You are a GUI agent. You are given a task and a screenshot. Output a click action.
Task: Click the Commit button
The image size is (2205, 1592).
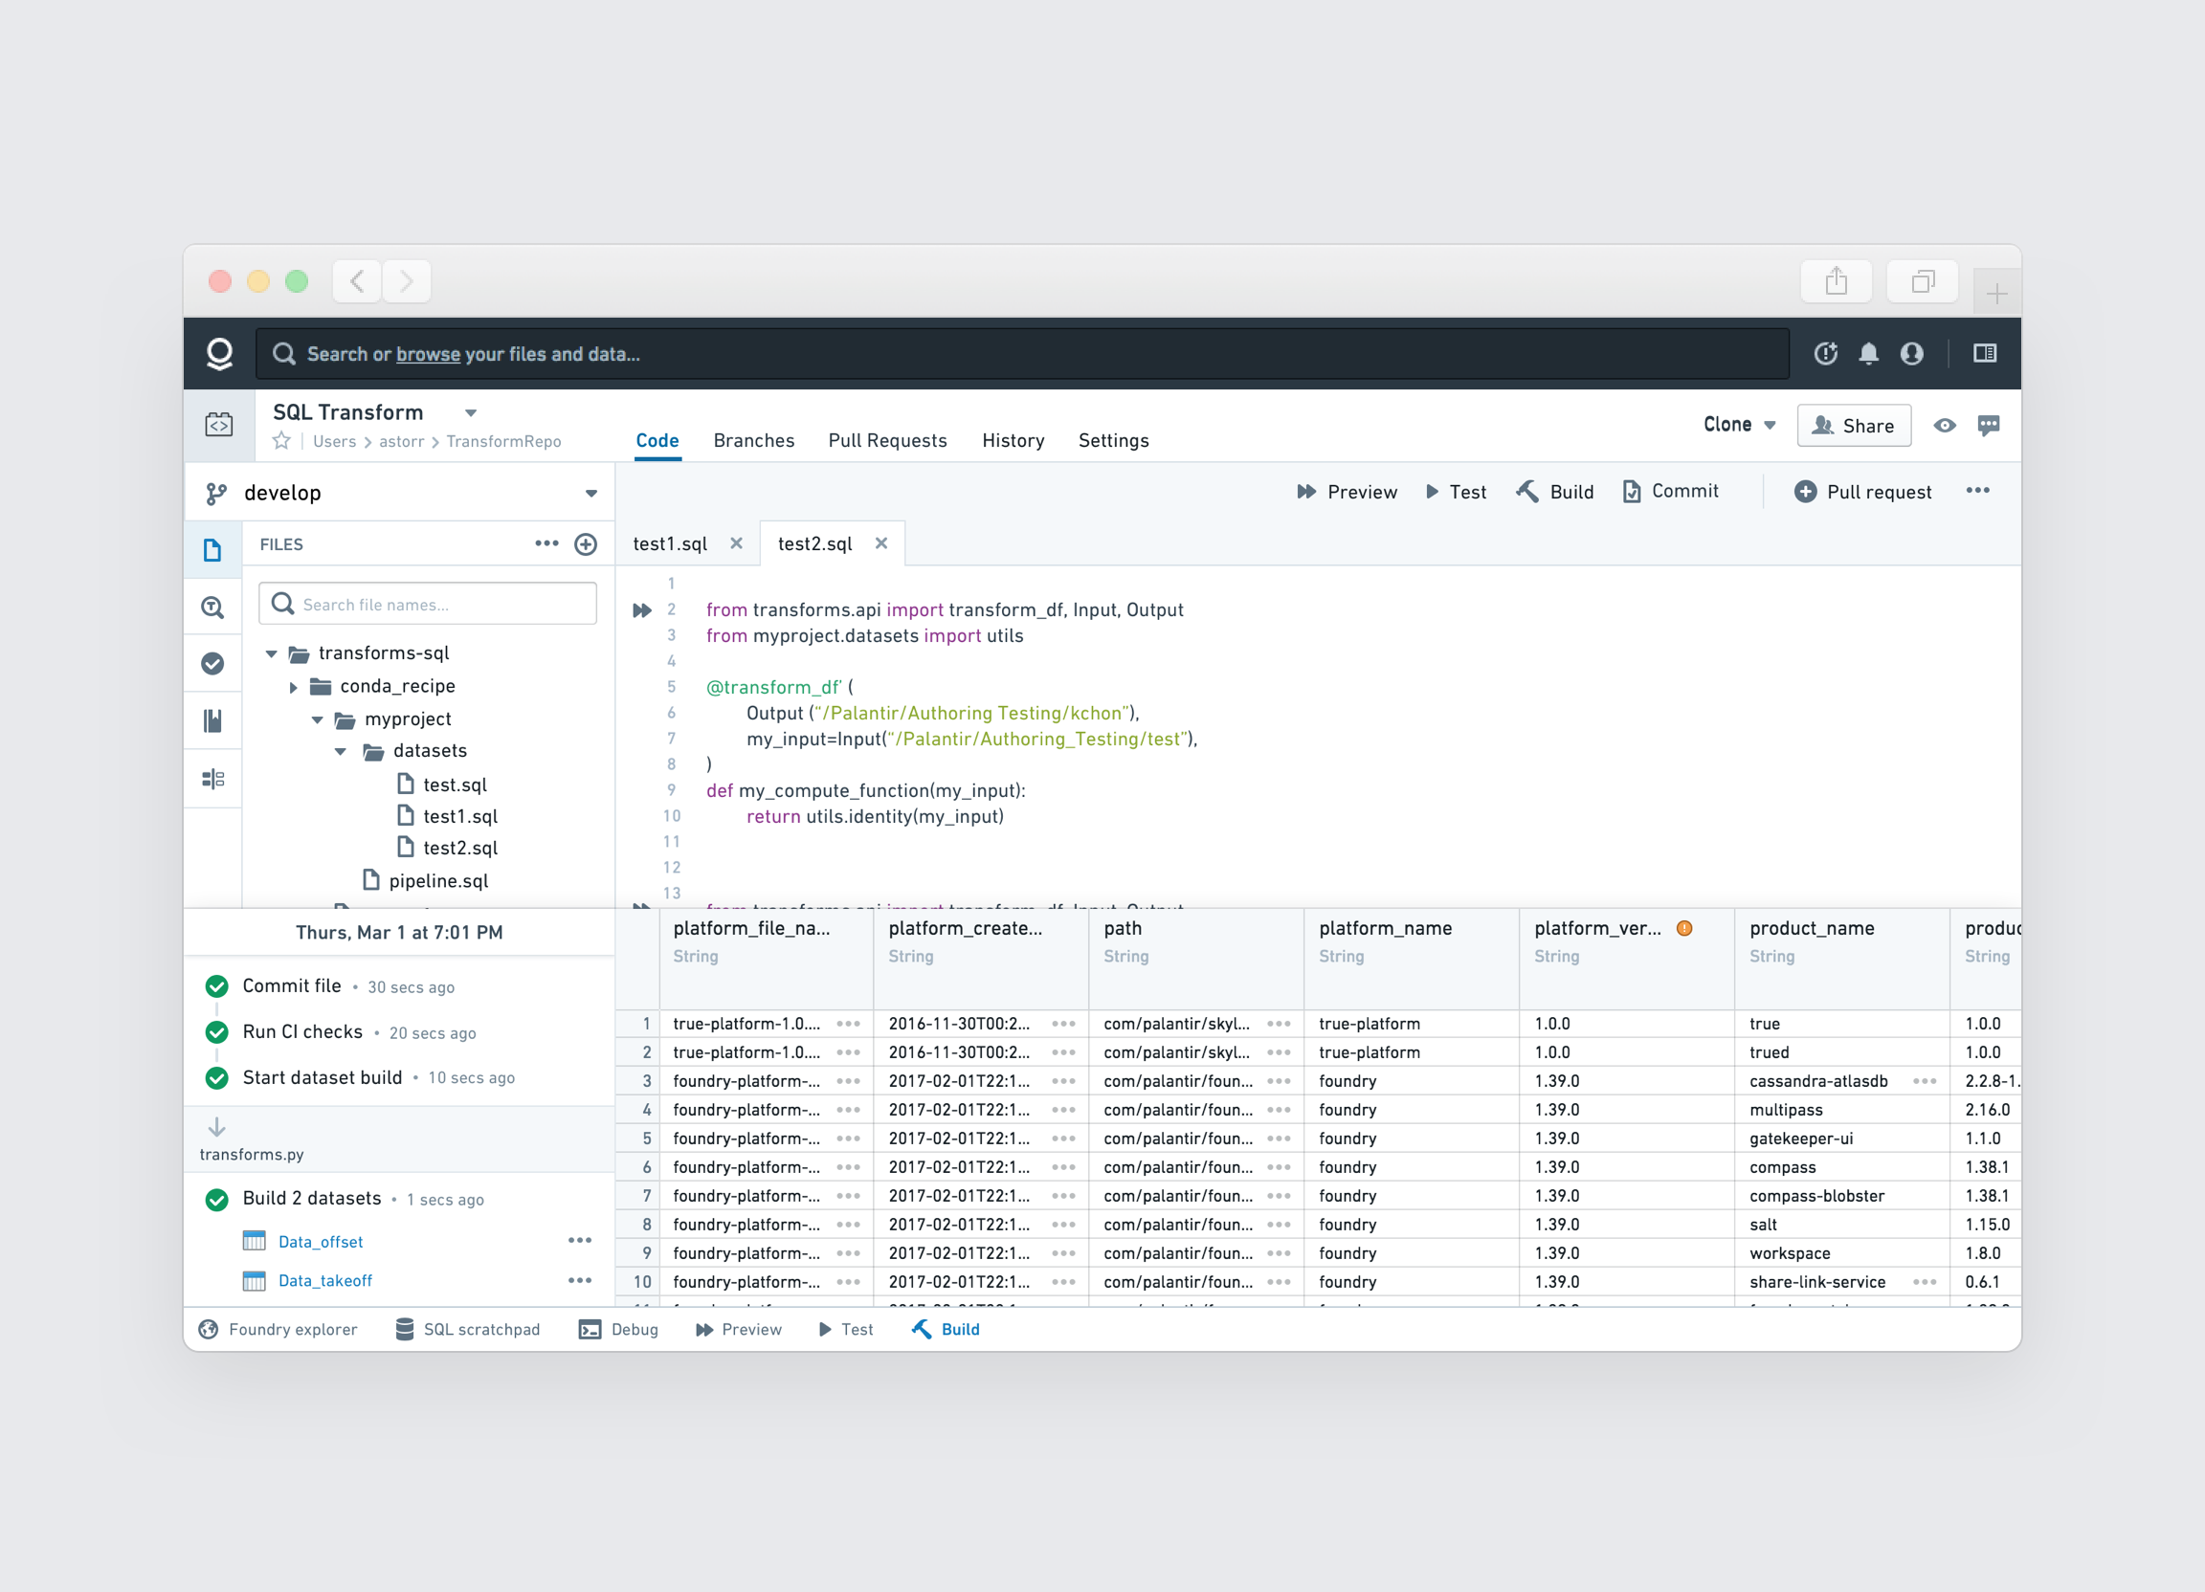pyautogui.click(x=1670, y=492)
